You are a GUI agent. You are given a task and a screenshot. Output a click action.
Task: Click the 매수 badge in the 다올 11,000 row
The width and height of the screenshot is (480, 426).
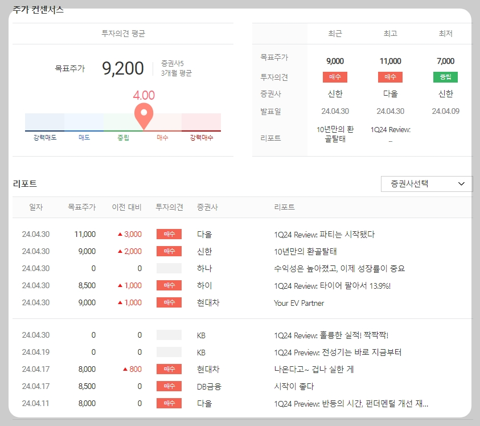(x=169, y=234)
